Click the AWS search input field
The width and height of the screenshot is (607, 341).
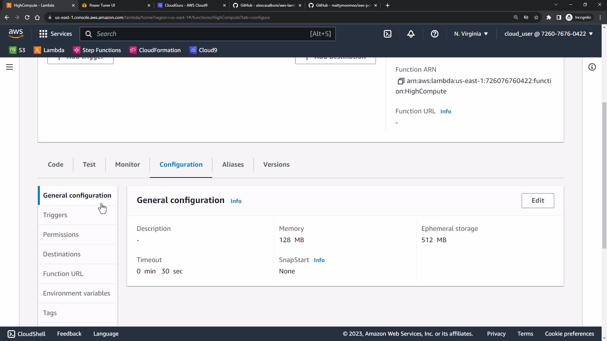pyautogui.click(x=202, y=34)
